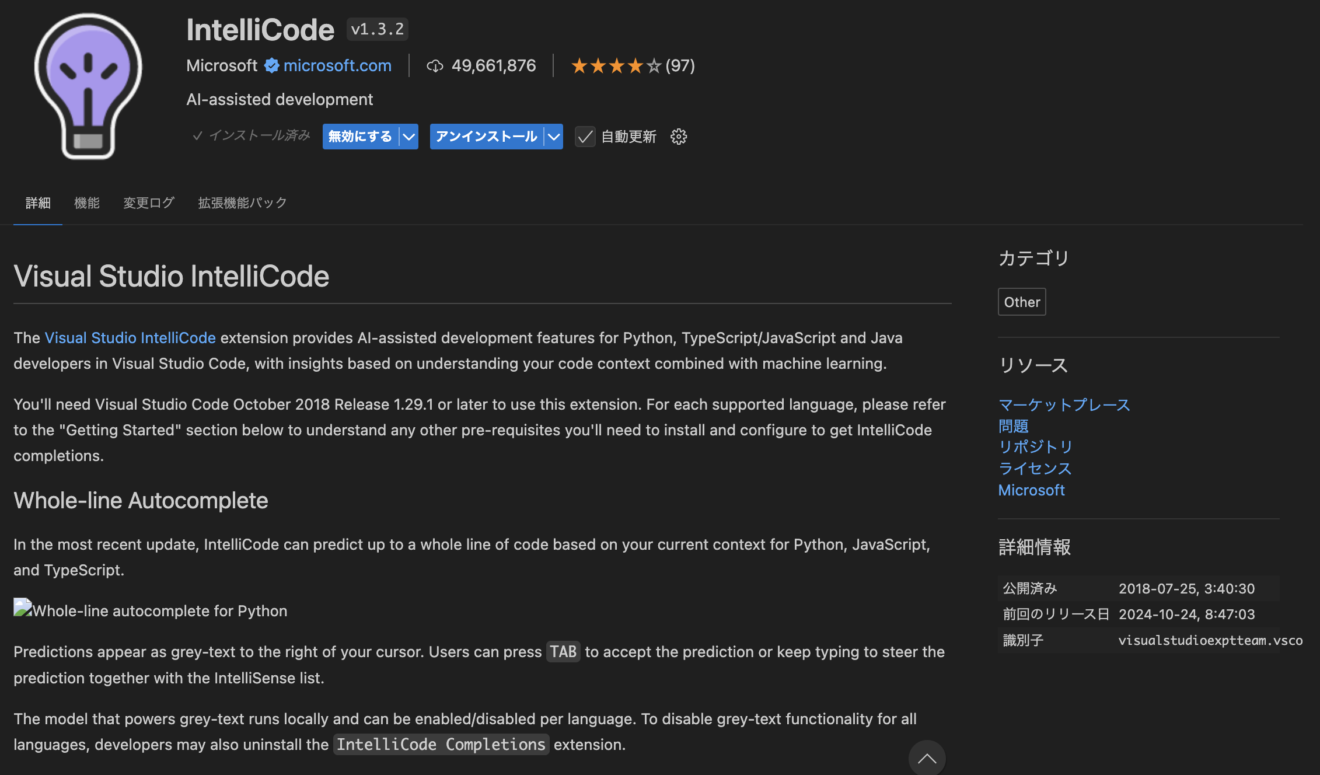Click the IntelliCode lightbulb extension icon

(x=88, y=86)
